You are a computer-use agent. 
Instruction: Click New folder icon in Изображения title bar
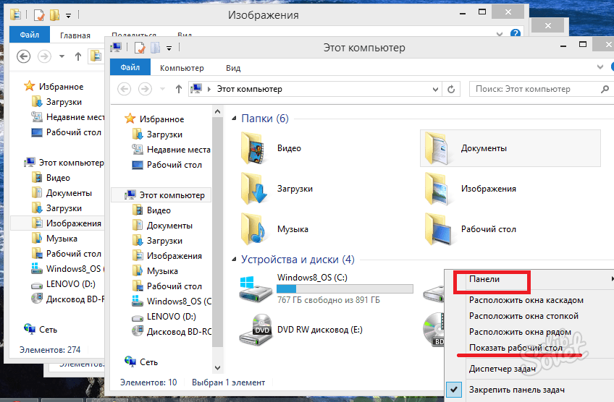(x=54, y=15)
